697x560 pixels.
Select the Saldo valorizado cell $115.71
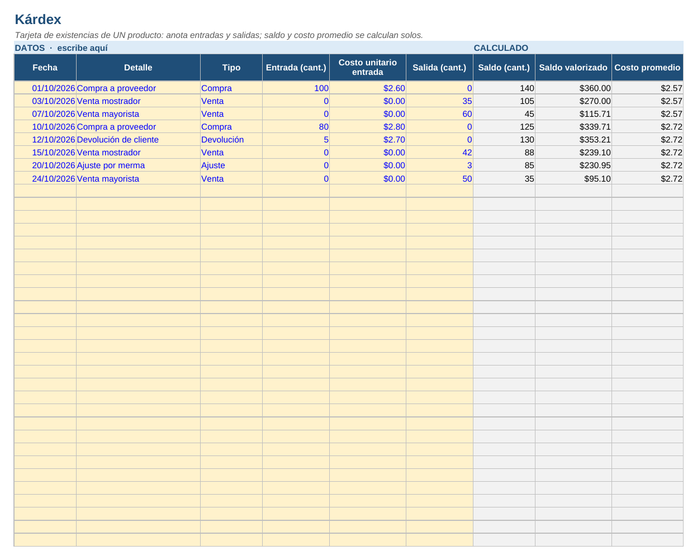[x=573, y=114]
